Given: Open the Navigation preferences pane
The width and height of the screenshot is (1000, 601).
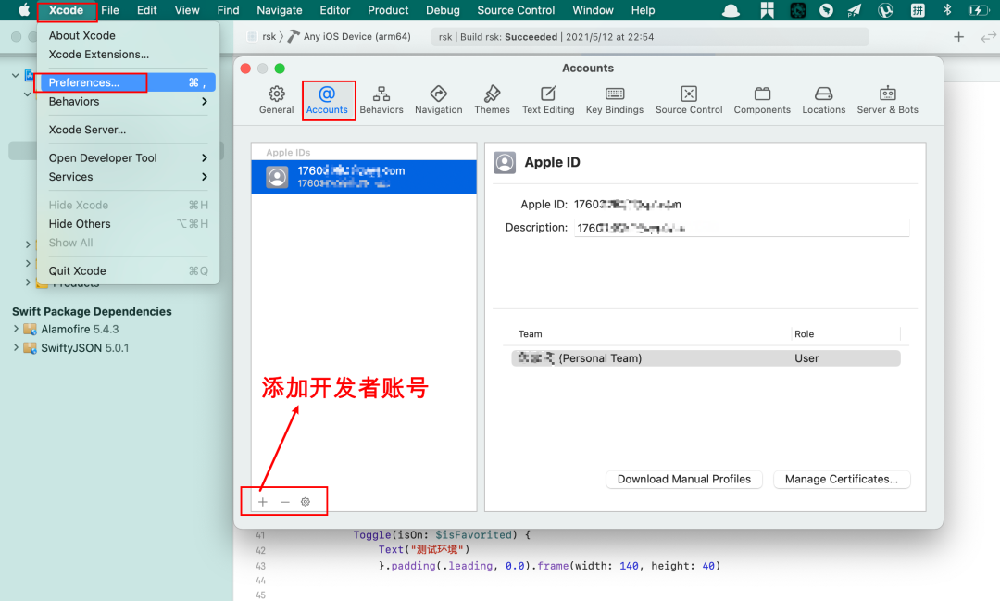Looking at the screenshot, I should coord(438,100).
